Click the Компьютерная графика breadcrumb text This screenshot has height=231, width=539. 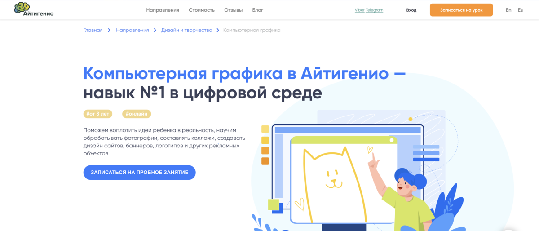(x=252, y=30)
